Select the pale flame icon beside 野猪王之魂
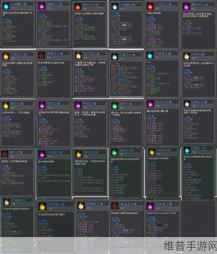Image resolution: width=217 pixels, height=254 pixels. point(81,206)
